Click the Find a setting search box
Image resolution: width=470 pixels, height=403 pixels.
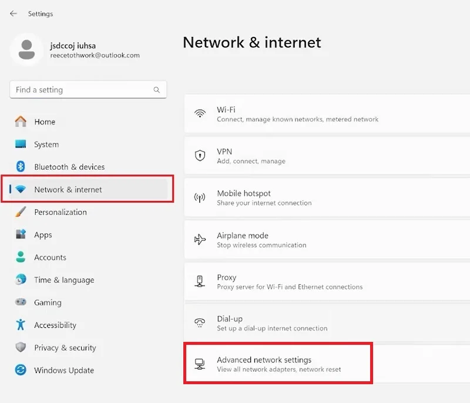[x=88, y=90]
